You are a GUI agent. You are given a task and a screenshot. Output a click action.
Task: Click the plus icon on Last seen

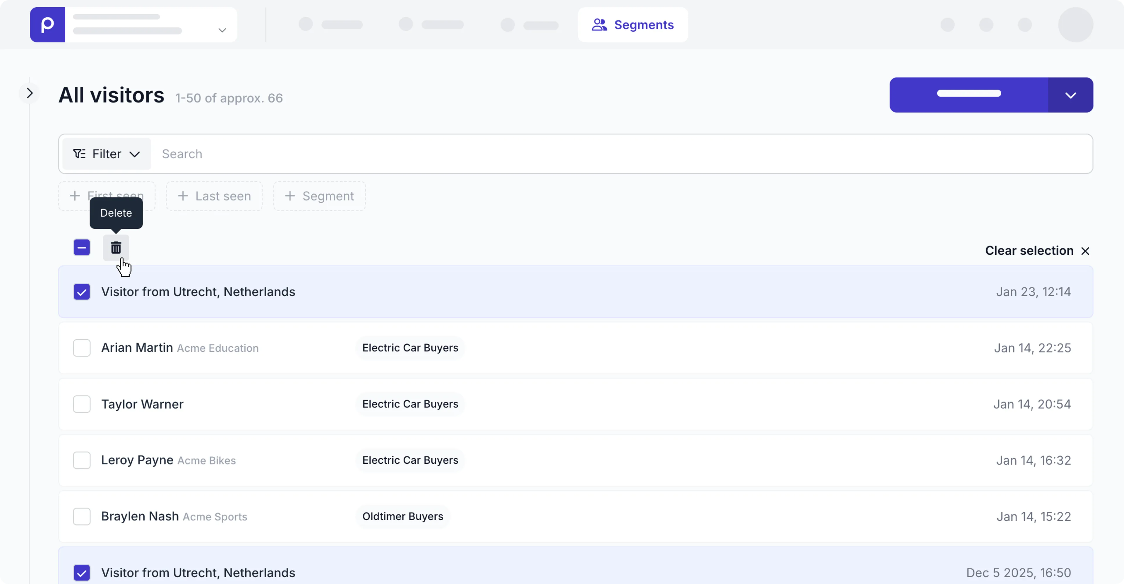[x=183, y=196]
